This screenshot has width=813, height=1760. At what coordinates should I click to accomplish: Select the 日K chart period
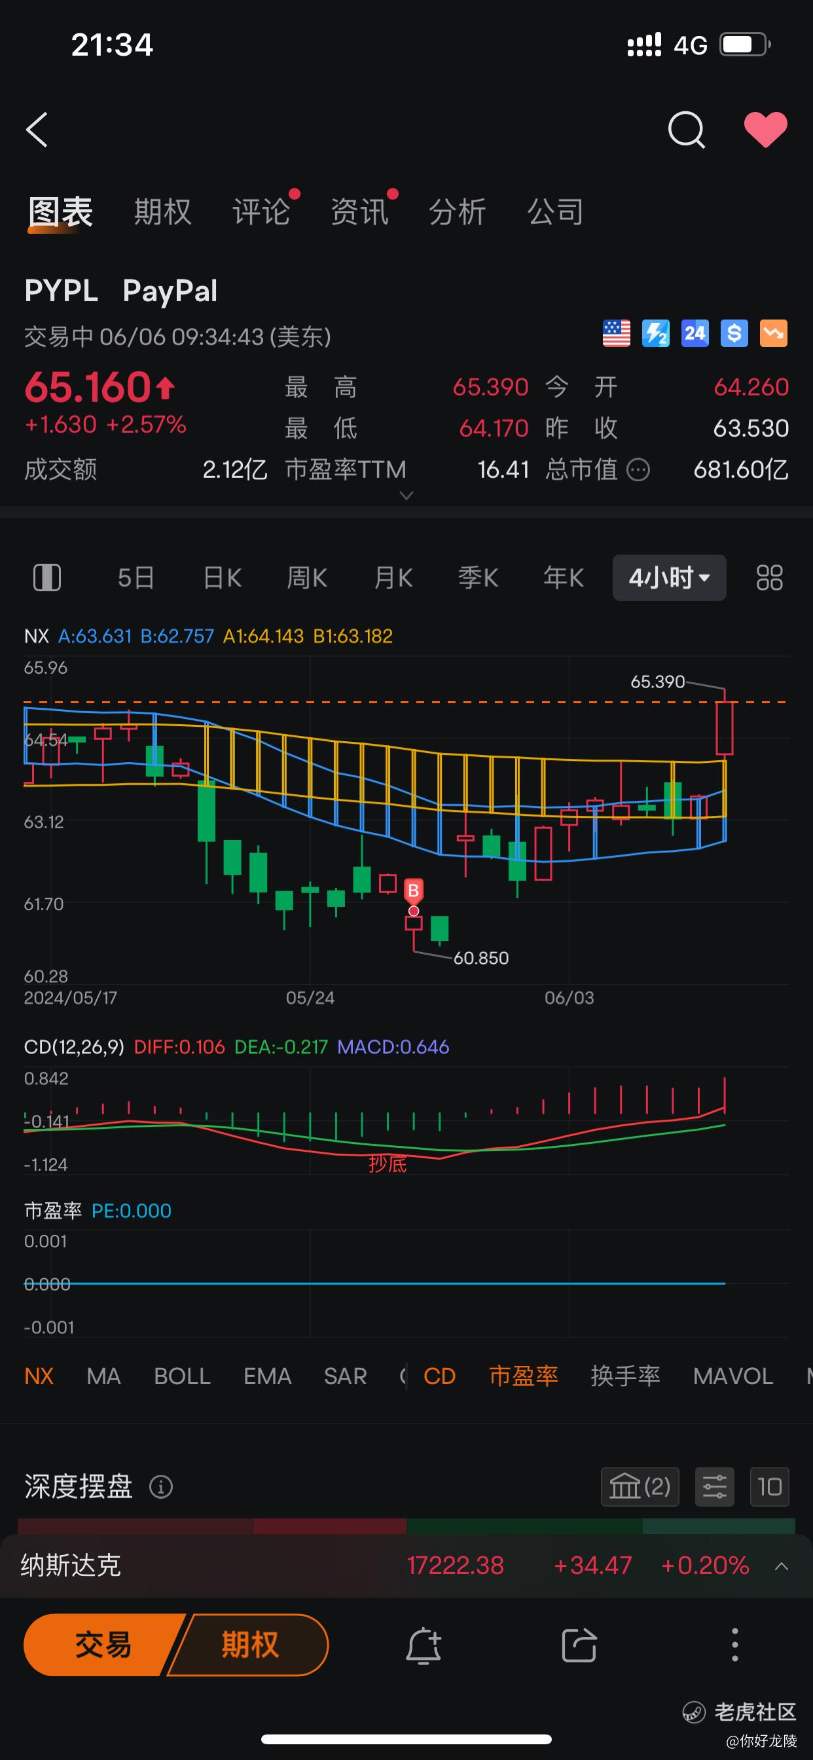point(223,578)
